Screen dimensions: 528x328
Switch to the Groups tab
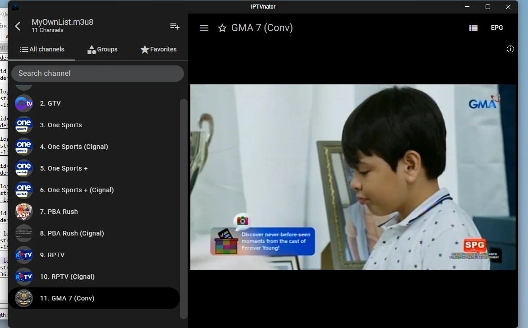tap(102, 50)
